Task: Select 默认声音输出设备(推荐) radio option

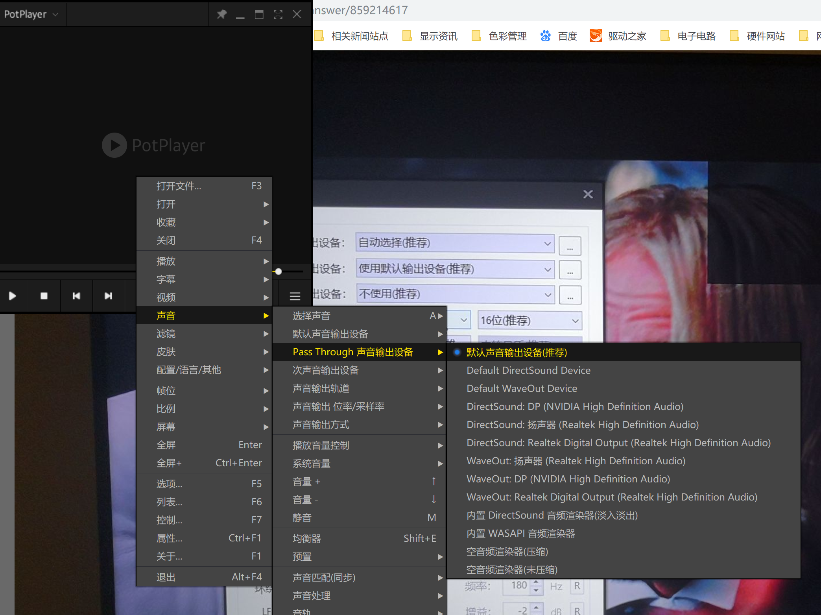Action: [x=516, y=353]
